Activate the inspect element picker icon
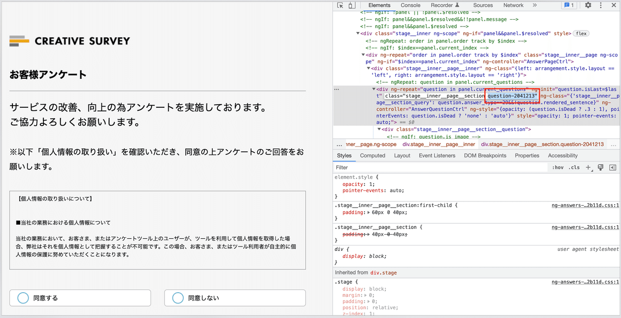Image resolution: width=621 pixels, height=318 pixels. [340, 5]
